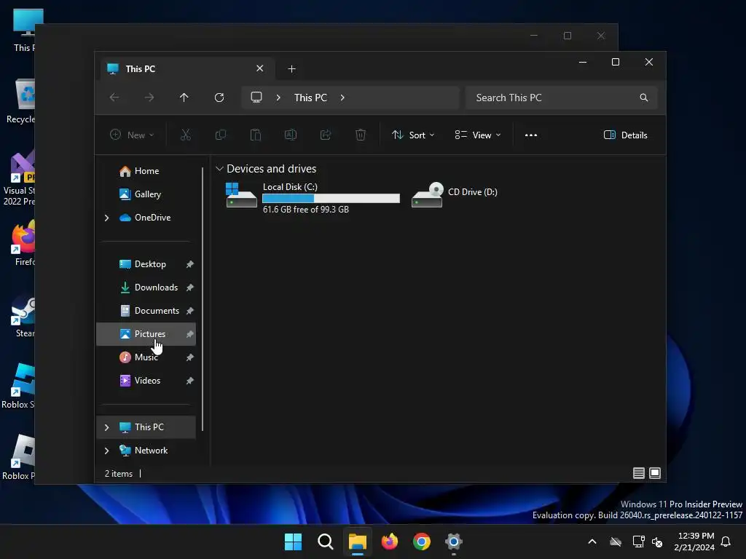Switch to details list view icon
This screenshot has height=559, width=746.
[x=638, y=473]
